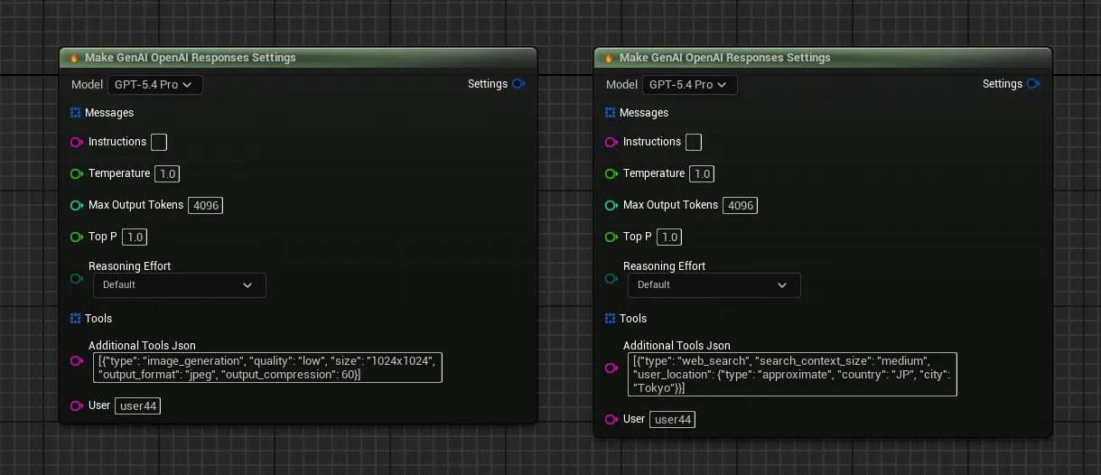Click the flame icon in right node header
The image size is (1101, 475).
[x=609, y=58]
